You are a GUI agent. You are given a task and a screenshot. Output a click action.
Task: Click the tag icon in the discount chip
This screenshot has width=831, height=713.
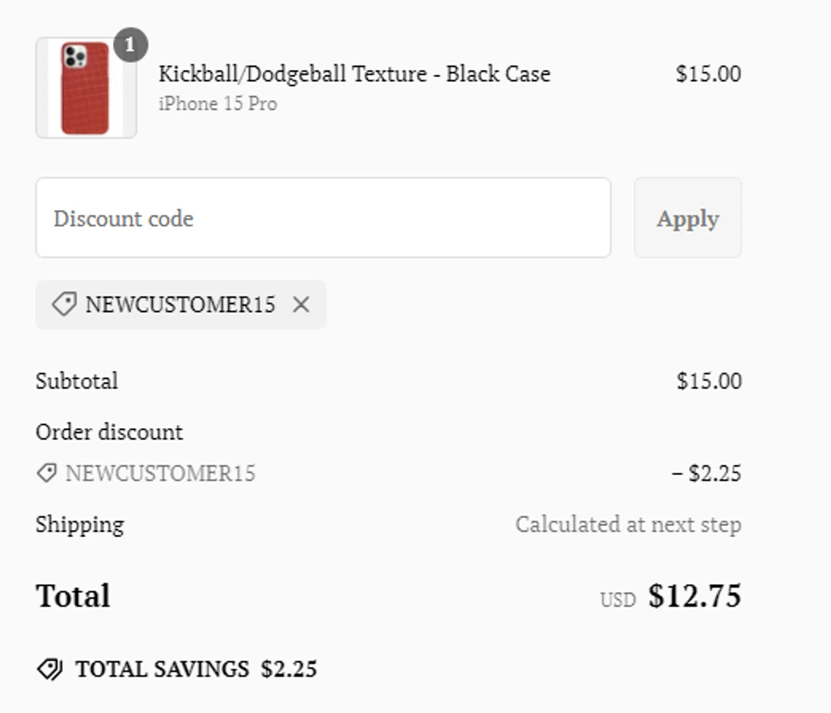[64, 305]
